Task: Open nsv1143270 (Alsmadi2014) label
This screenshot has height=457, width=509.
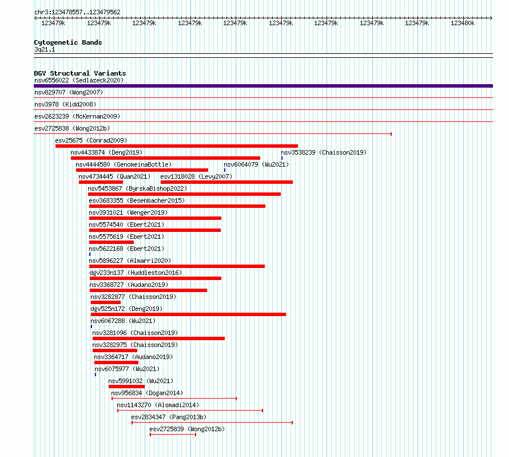Action: (x=158, y=405)
